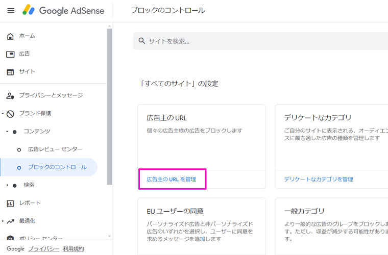This screenshot has width=388, height=255.
Task: Open サイト in the sidebar
Action: point(27,72)
